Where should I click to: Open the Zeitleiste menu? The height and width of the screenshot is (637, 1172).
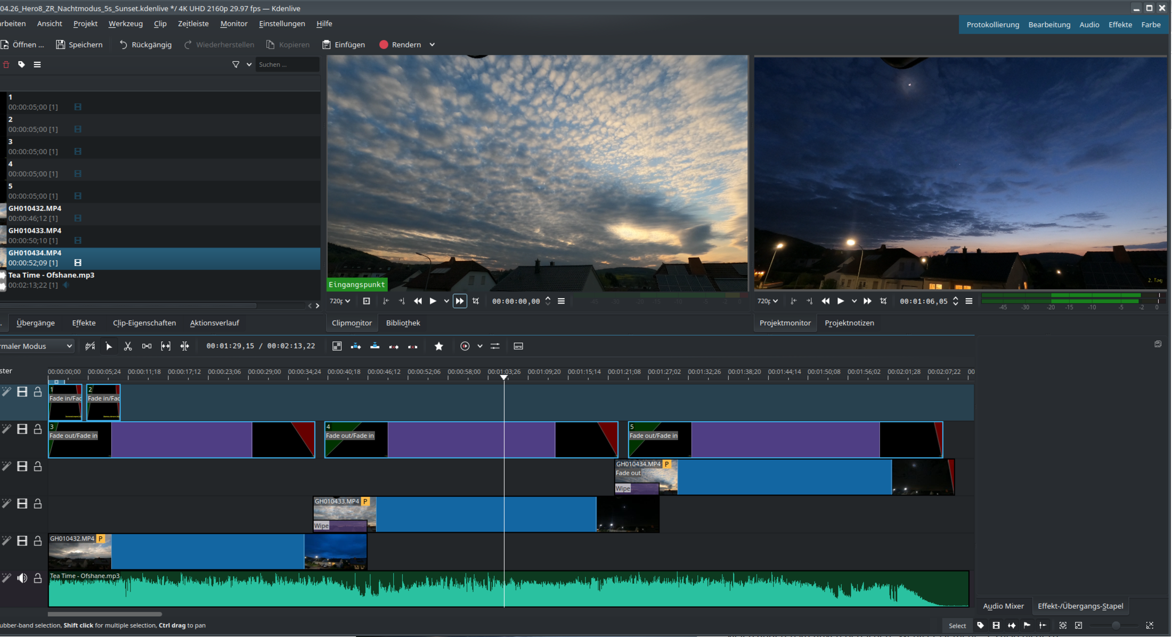point(193,23)
